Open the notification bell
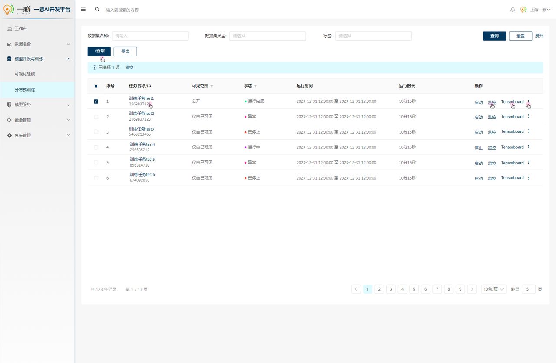556x363 pixels. [513, 10]
